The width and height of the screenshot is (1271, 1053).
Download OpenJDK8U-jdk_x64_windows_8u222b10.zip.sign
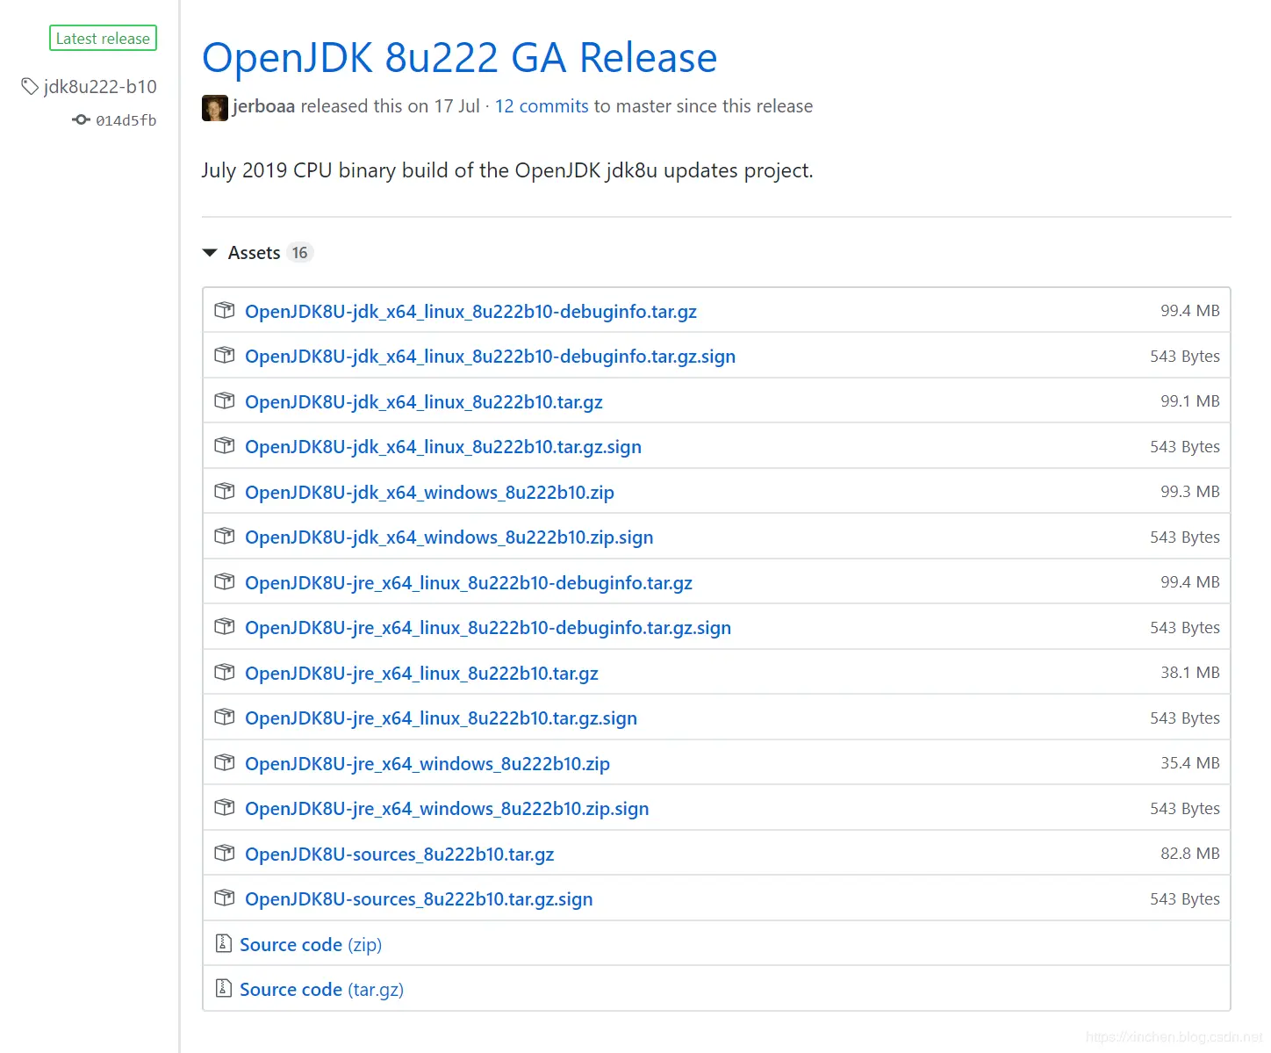pos(449,537)
